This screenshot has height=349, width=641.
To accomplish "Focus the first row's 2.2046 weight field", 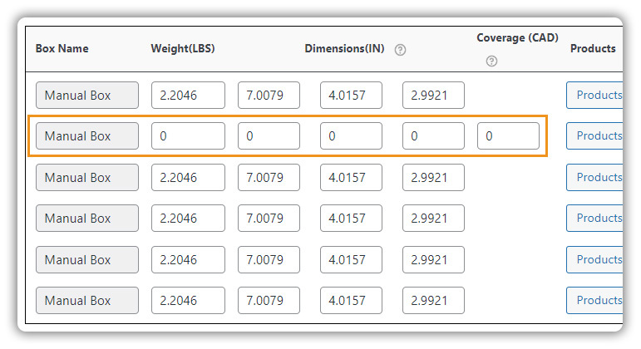I will [188, 96].
